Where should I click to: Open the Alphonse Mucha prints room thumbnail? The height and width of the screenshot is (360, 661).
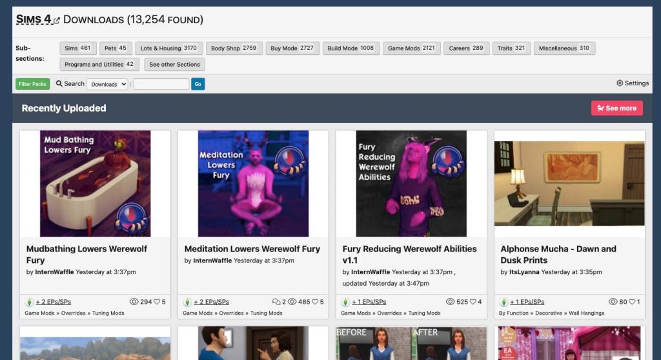[x=569, y=184]
